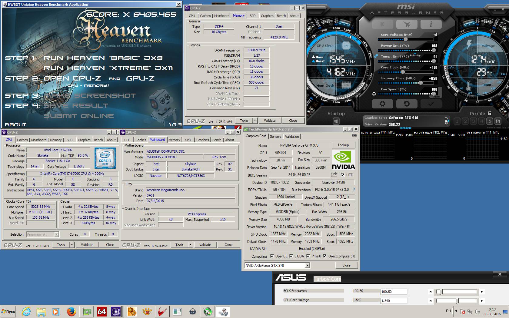Open Tools dropdown arrow in CPU tab CPU-Z window

click(x=72, y=245)
